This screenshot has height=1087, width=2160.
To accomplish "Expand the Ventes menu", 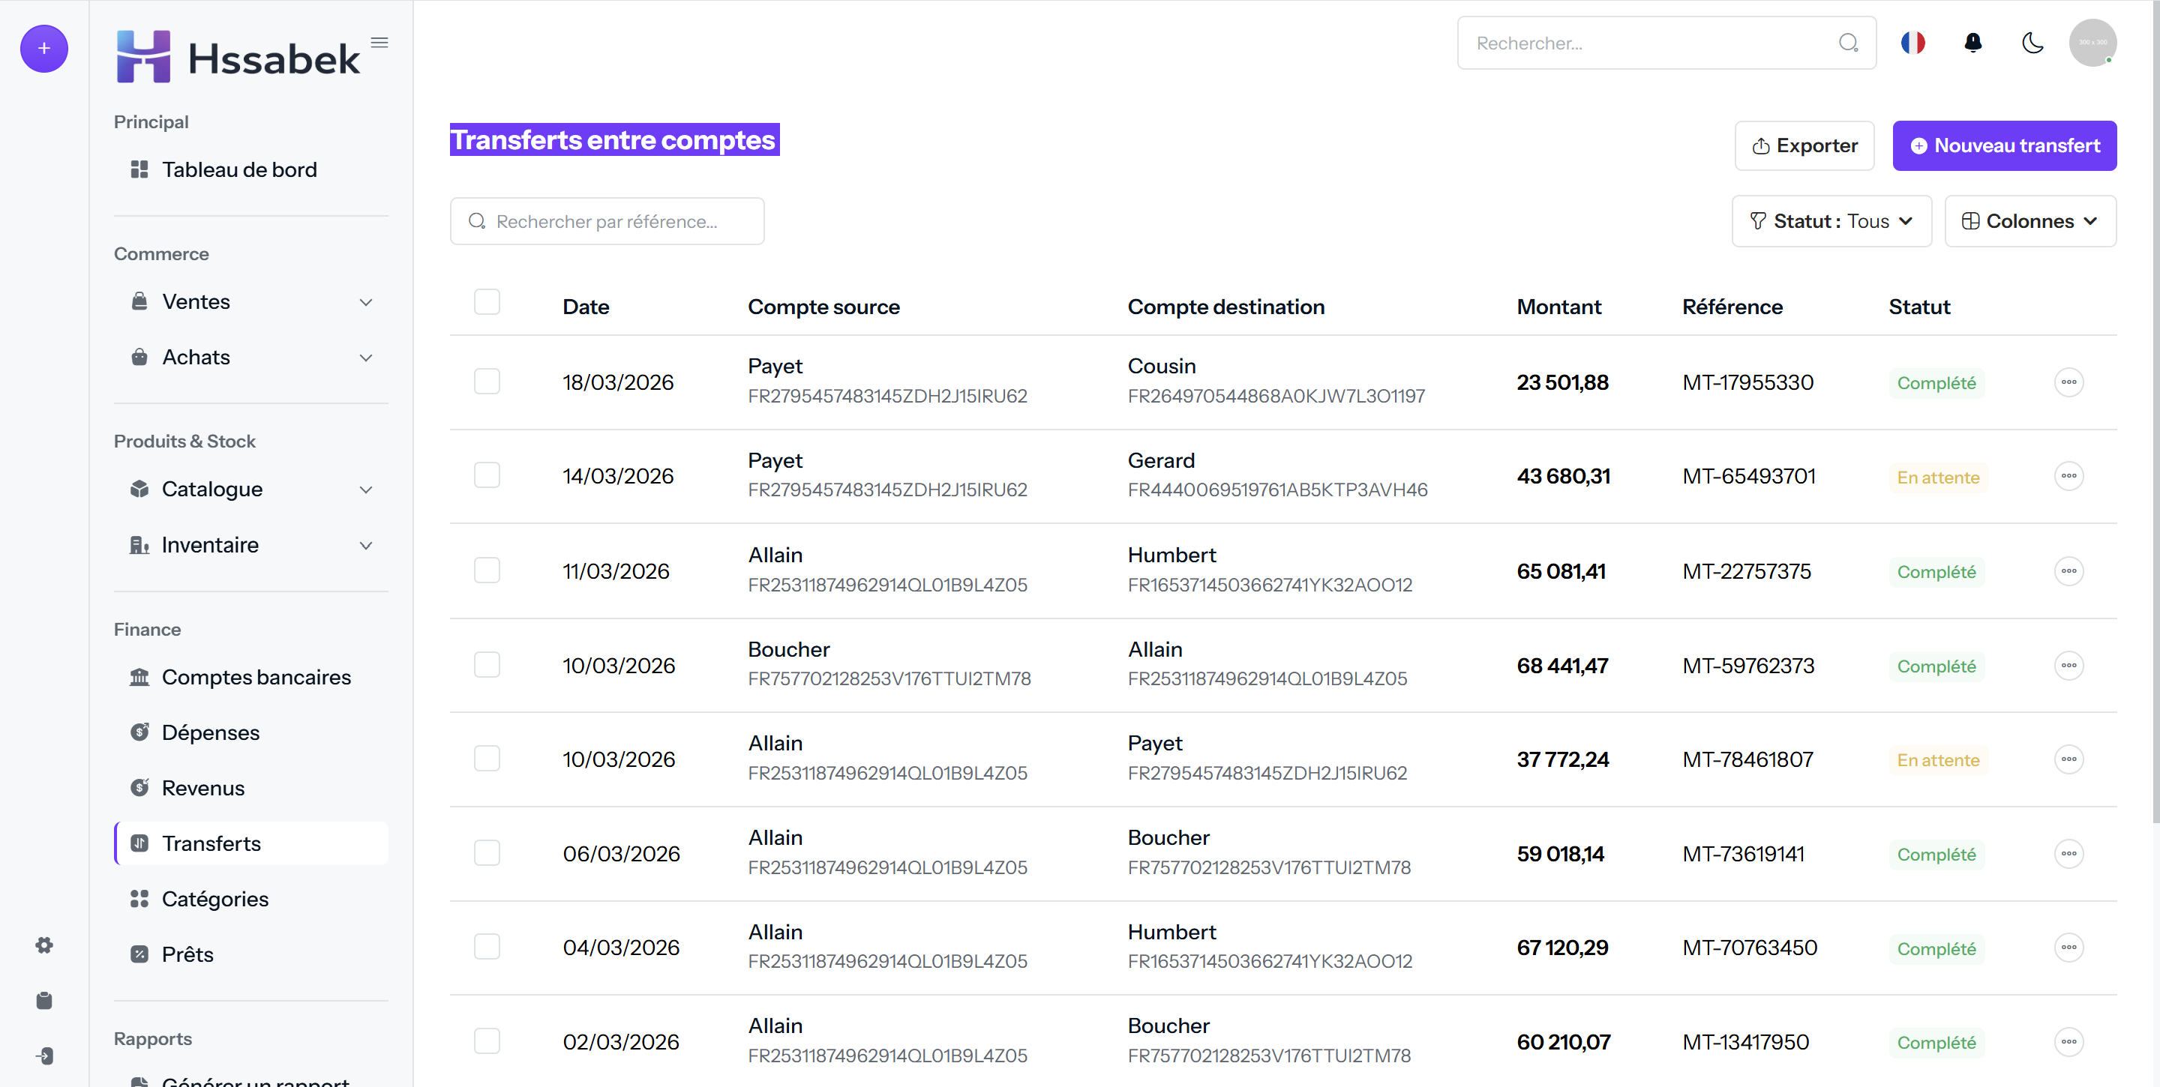I will [x=250, y=303].
